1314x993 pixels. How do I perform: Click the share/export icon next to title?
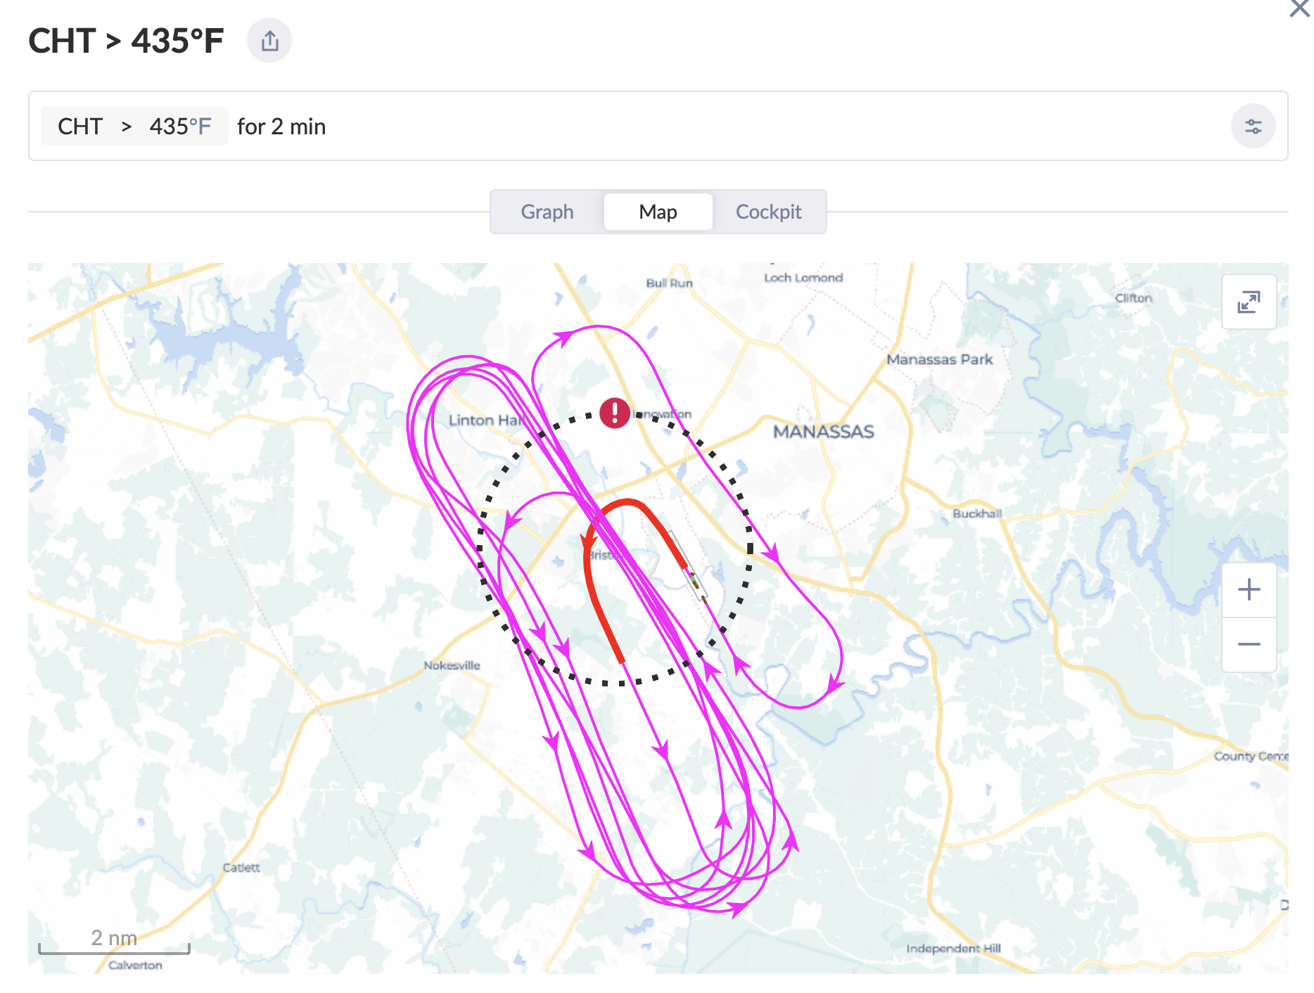pyautogui.click(x=269, y=40)
